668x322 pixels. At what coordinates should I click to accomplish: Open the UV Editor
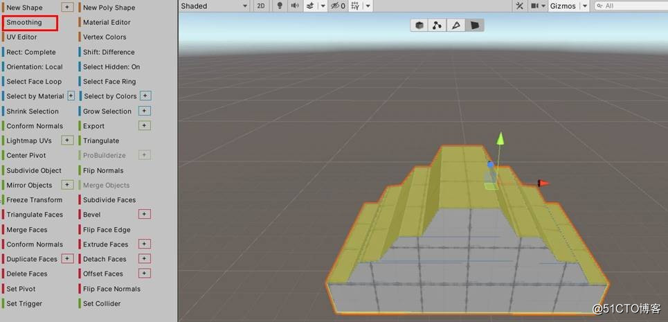[x=21, y=37]
